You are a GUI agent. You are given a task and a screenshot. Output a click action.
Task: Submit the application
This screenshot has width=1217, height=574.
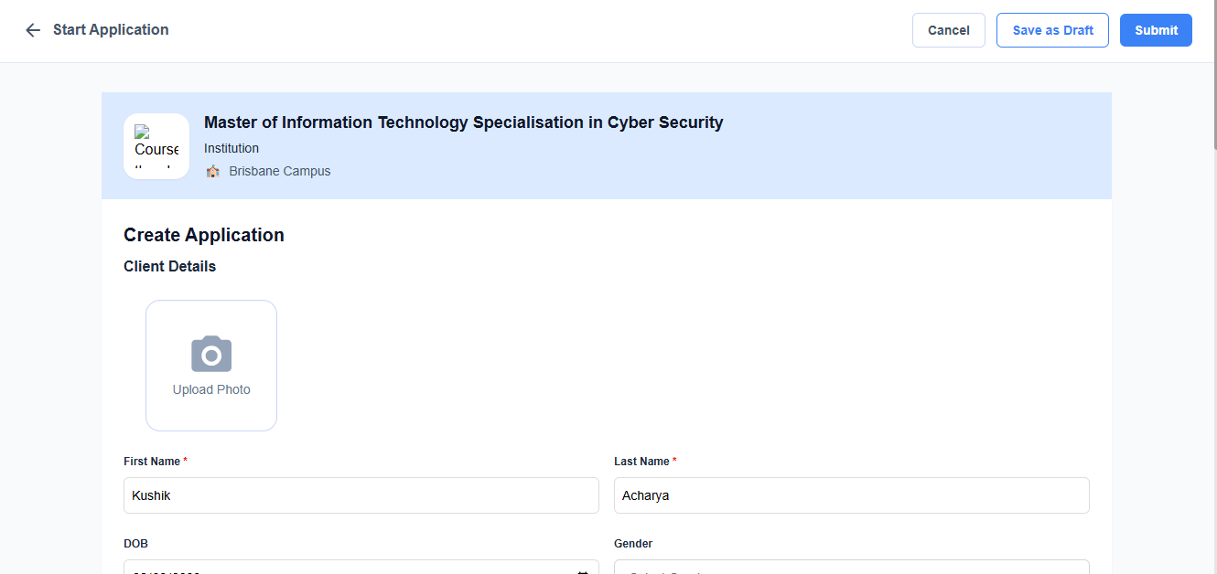pos(1156,30)
